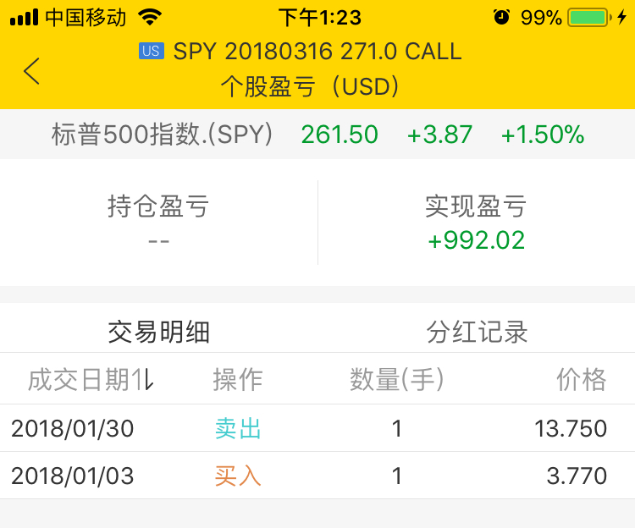Image resolution: width=635 pixels, height=528 pixels.
Task: Tap the back arrow icon
Action: 31,71
